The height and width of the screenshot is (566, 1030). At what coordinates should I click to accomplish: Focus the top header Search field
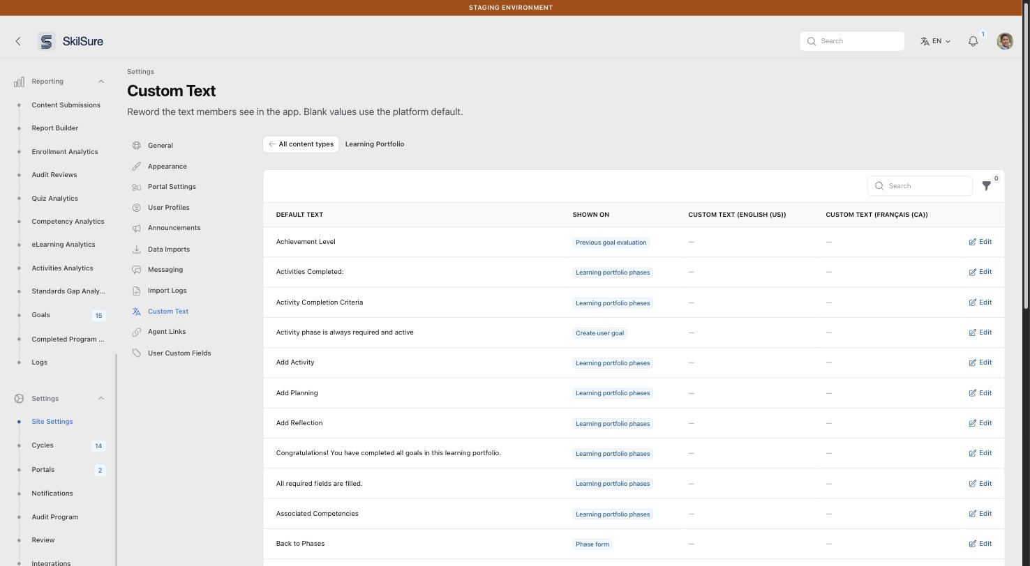tap(852, 41)
